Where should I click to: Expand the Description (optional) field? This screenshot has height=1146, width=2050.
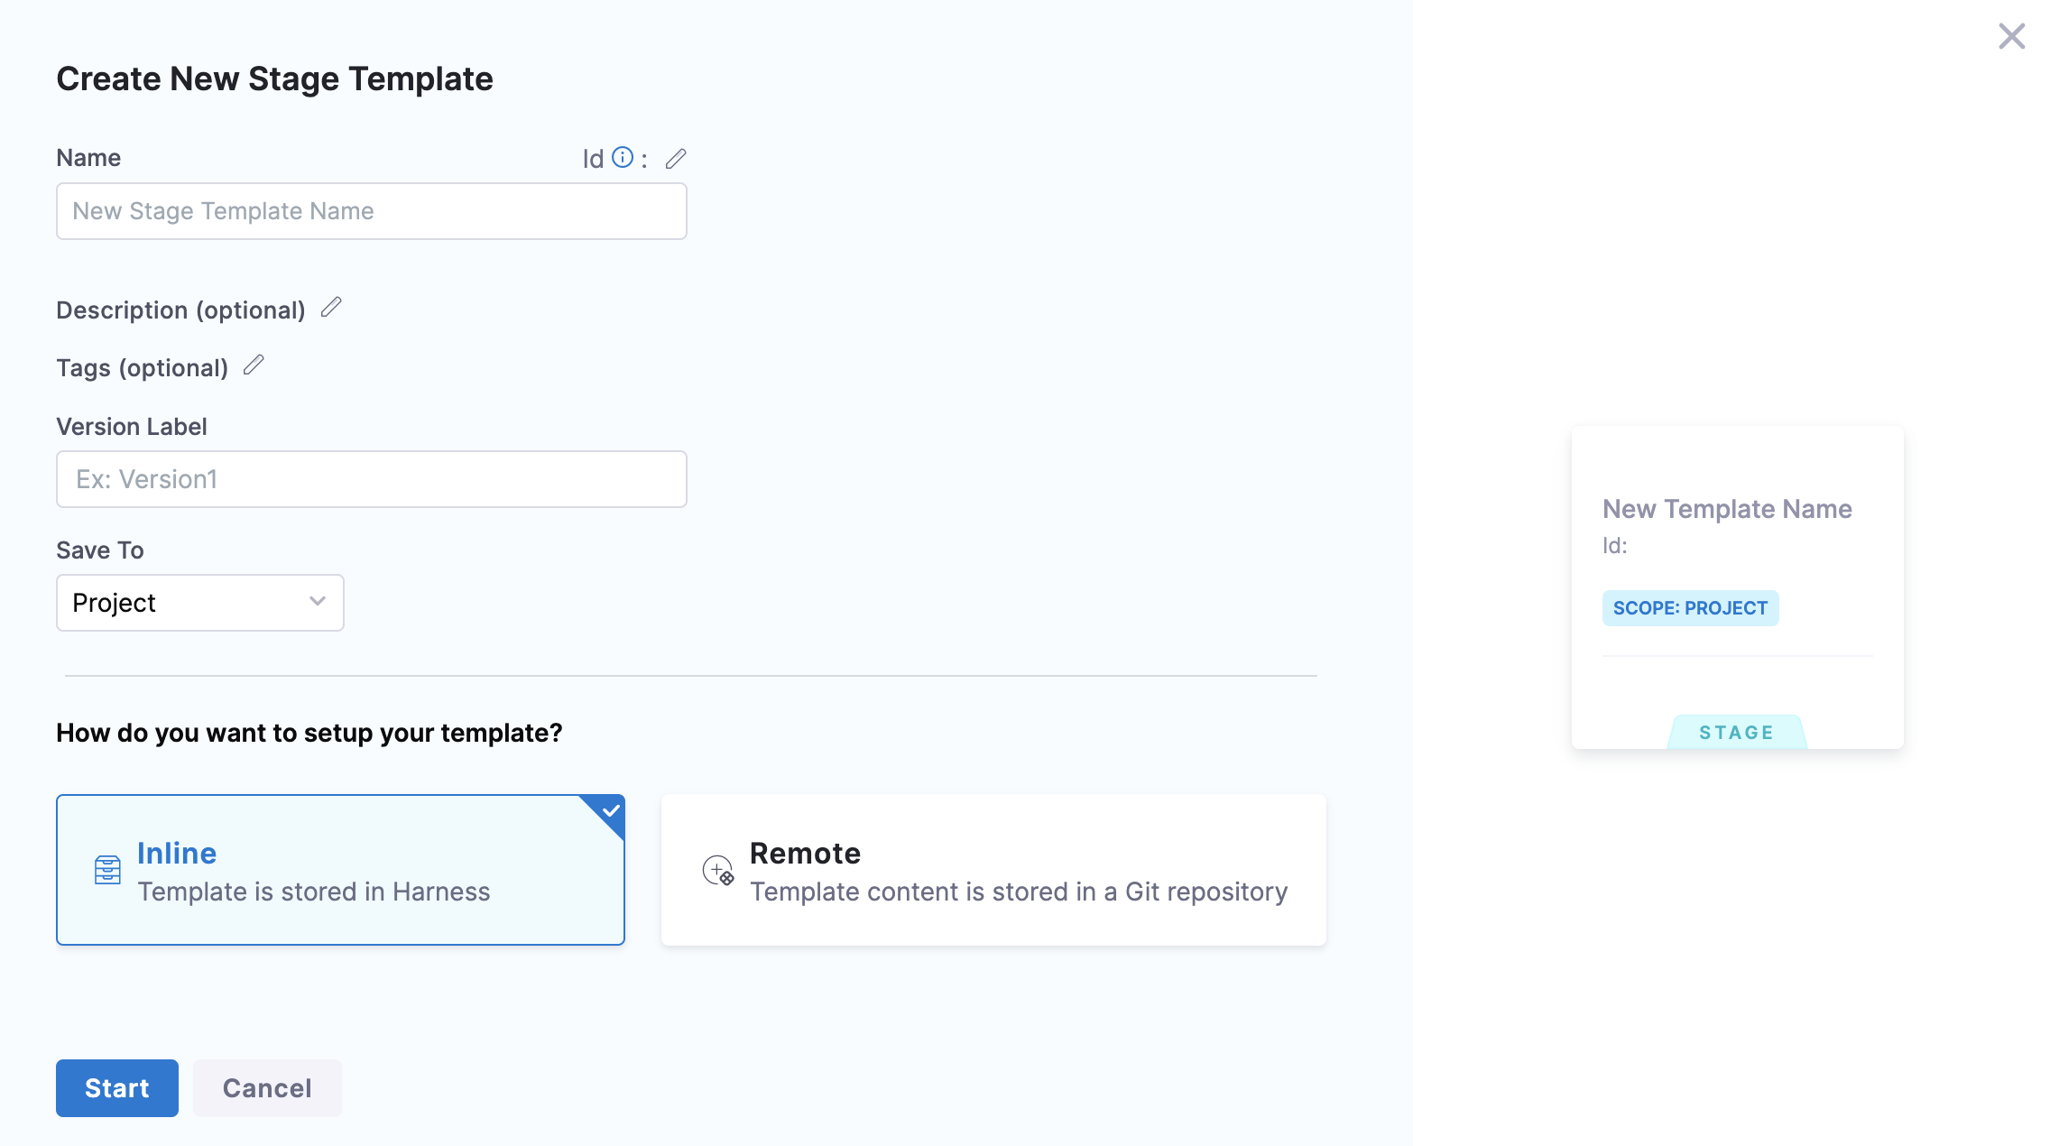(180, 310)
